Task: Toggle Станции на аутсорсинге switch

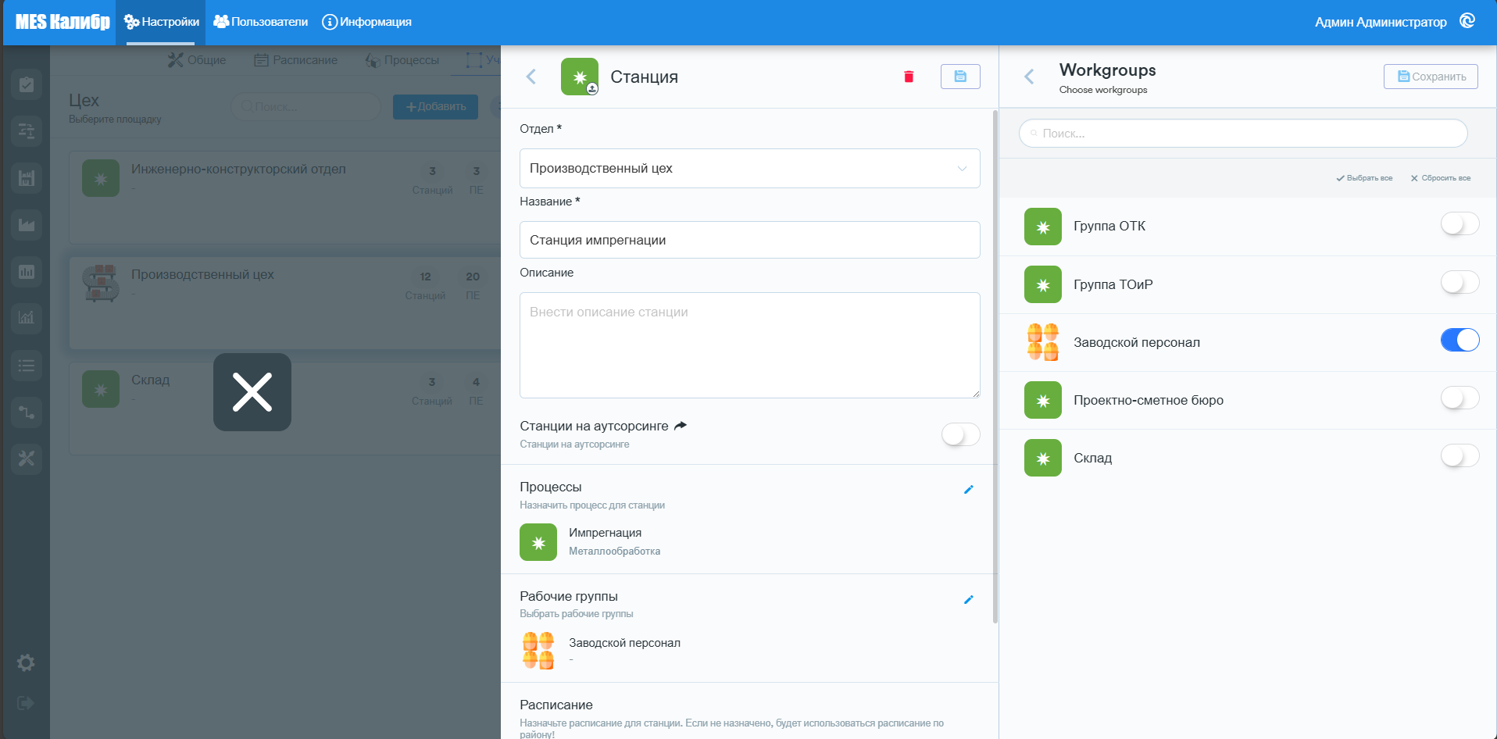Action: 960,434
